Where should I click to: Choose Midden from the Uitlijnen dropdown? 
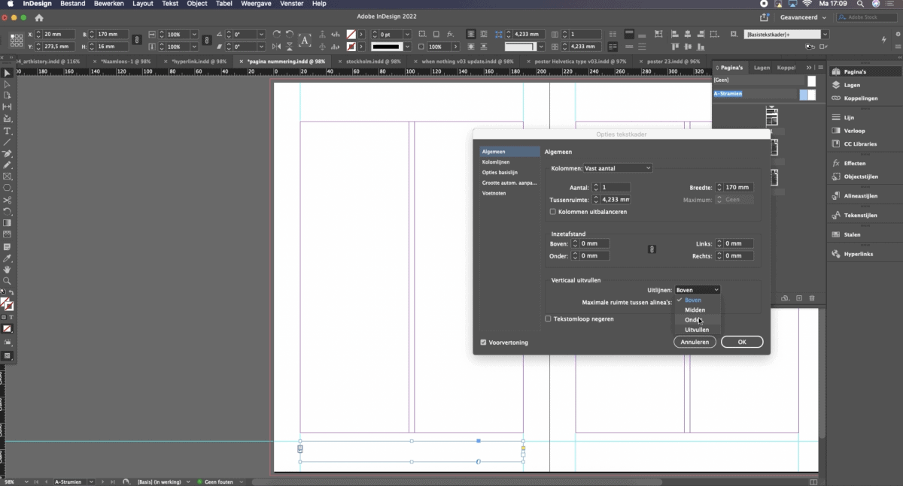click(694, 309)
